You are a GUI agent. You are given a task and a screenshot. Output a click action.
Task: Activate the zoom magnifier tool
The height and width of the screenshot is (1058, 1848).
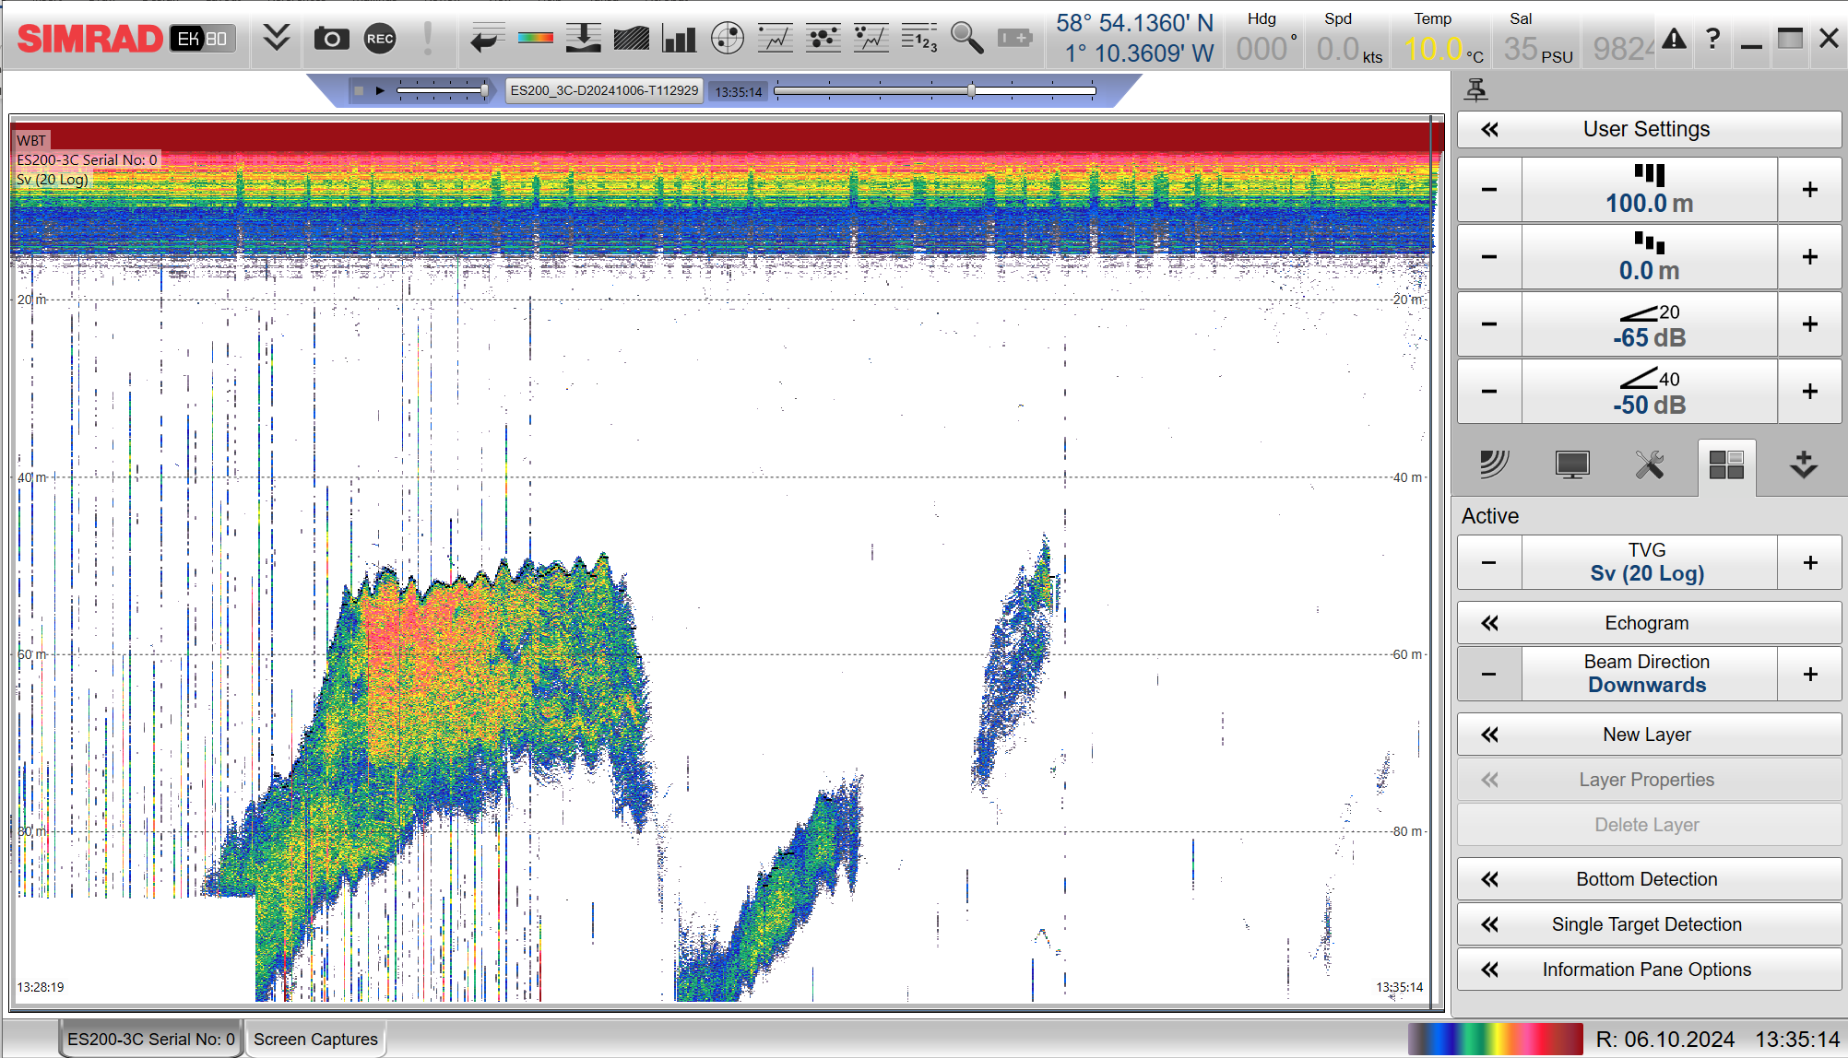pyautogui.click(x=968, y=39)
